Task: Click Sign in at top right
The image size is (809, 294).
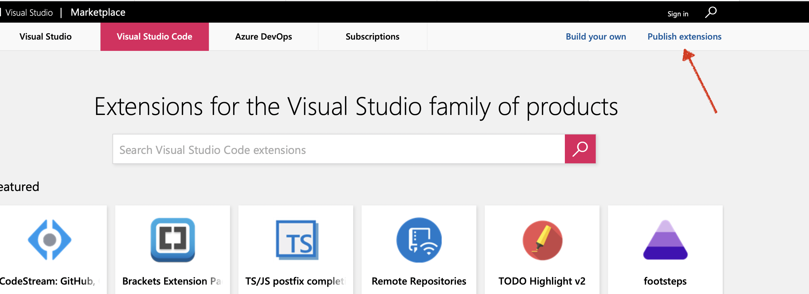Action: (x=678, y=14)
